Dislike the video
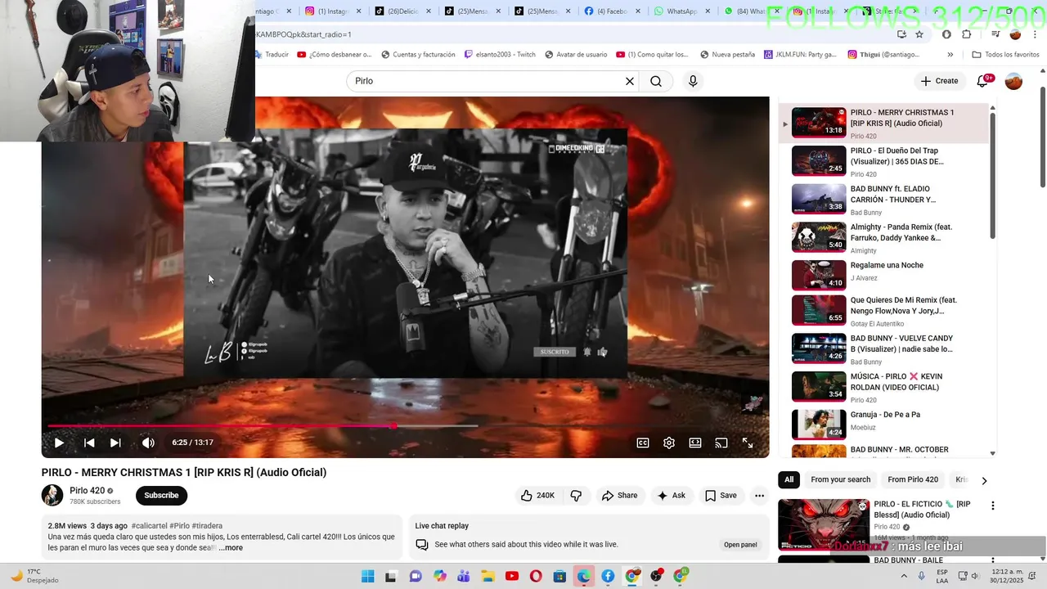Image resolution: width=1047 pixels, height=589 pixels. [x=576, y=495]
